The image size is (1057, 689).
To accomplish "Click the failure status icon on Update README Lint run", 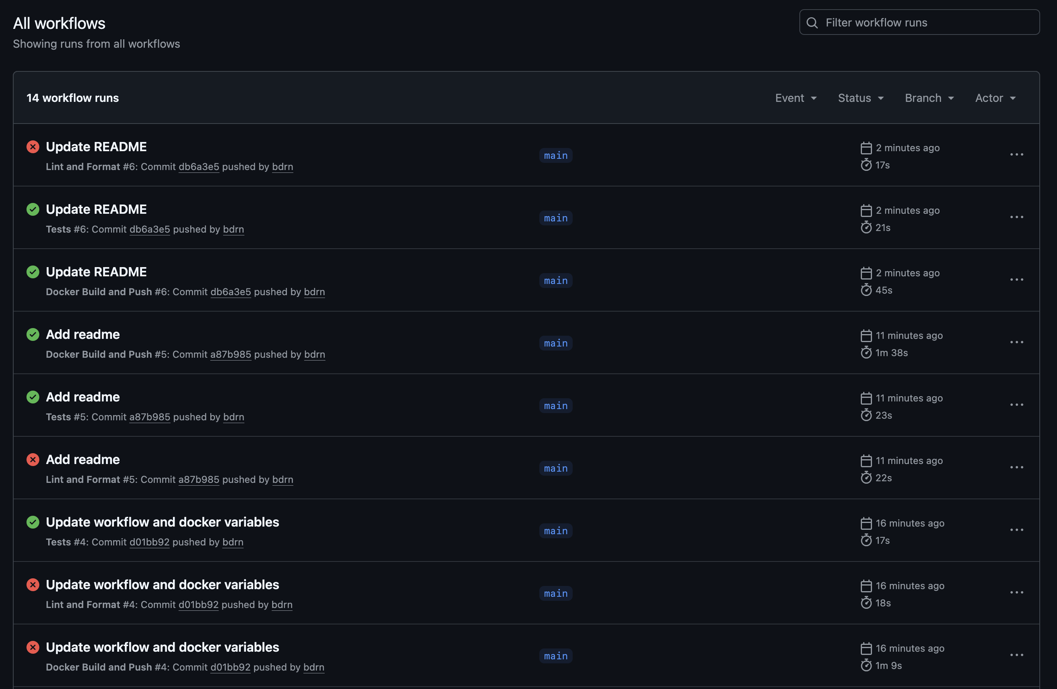I will [x=33, y=146].
